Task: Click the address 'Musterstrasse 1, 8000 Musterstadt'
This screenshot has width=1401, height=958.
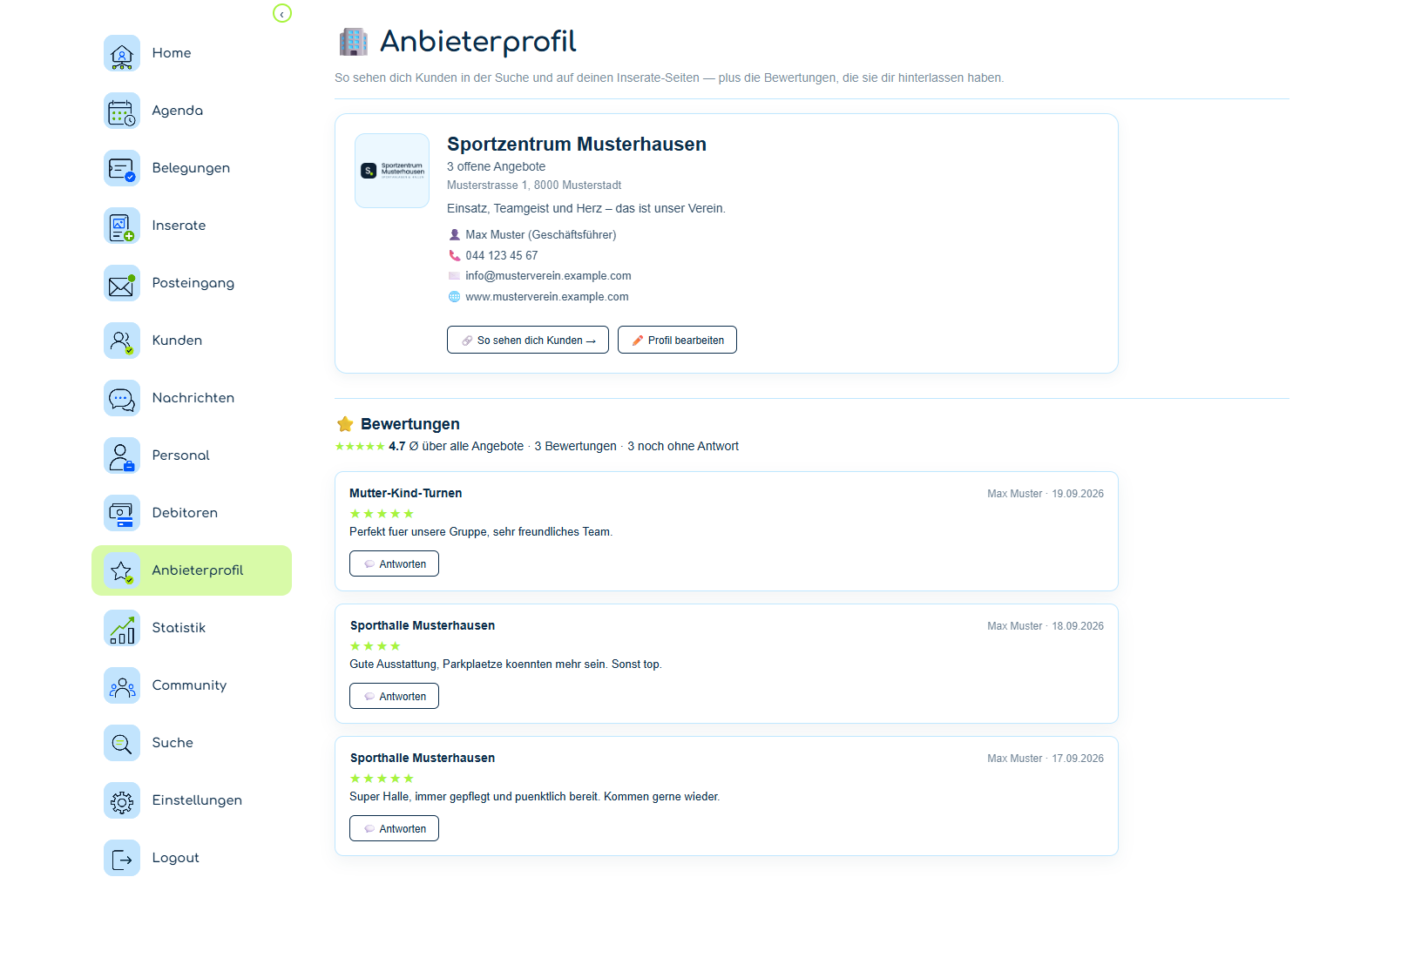Action: [534, 185]
